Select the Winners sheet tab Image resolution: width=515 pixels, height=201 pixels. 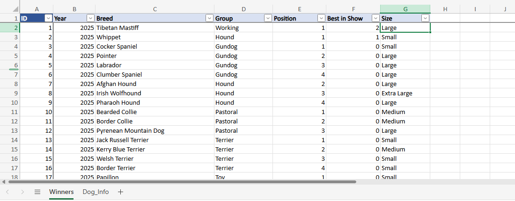(x=61, y=192)
